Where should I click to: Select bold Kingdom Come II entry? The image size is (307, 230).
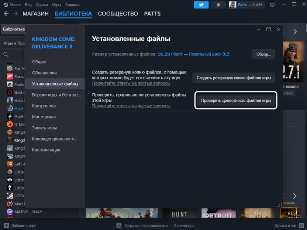tap(15, 140)
